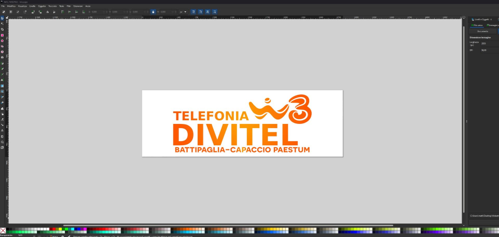Select the Spray tool
This screenshot has height=237, width=499.
(x=2, y=114)
